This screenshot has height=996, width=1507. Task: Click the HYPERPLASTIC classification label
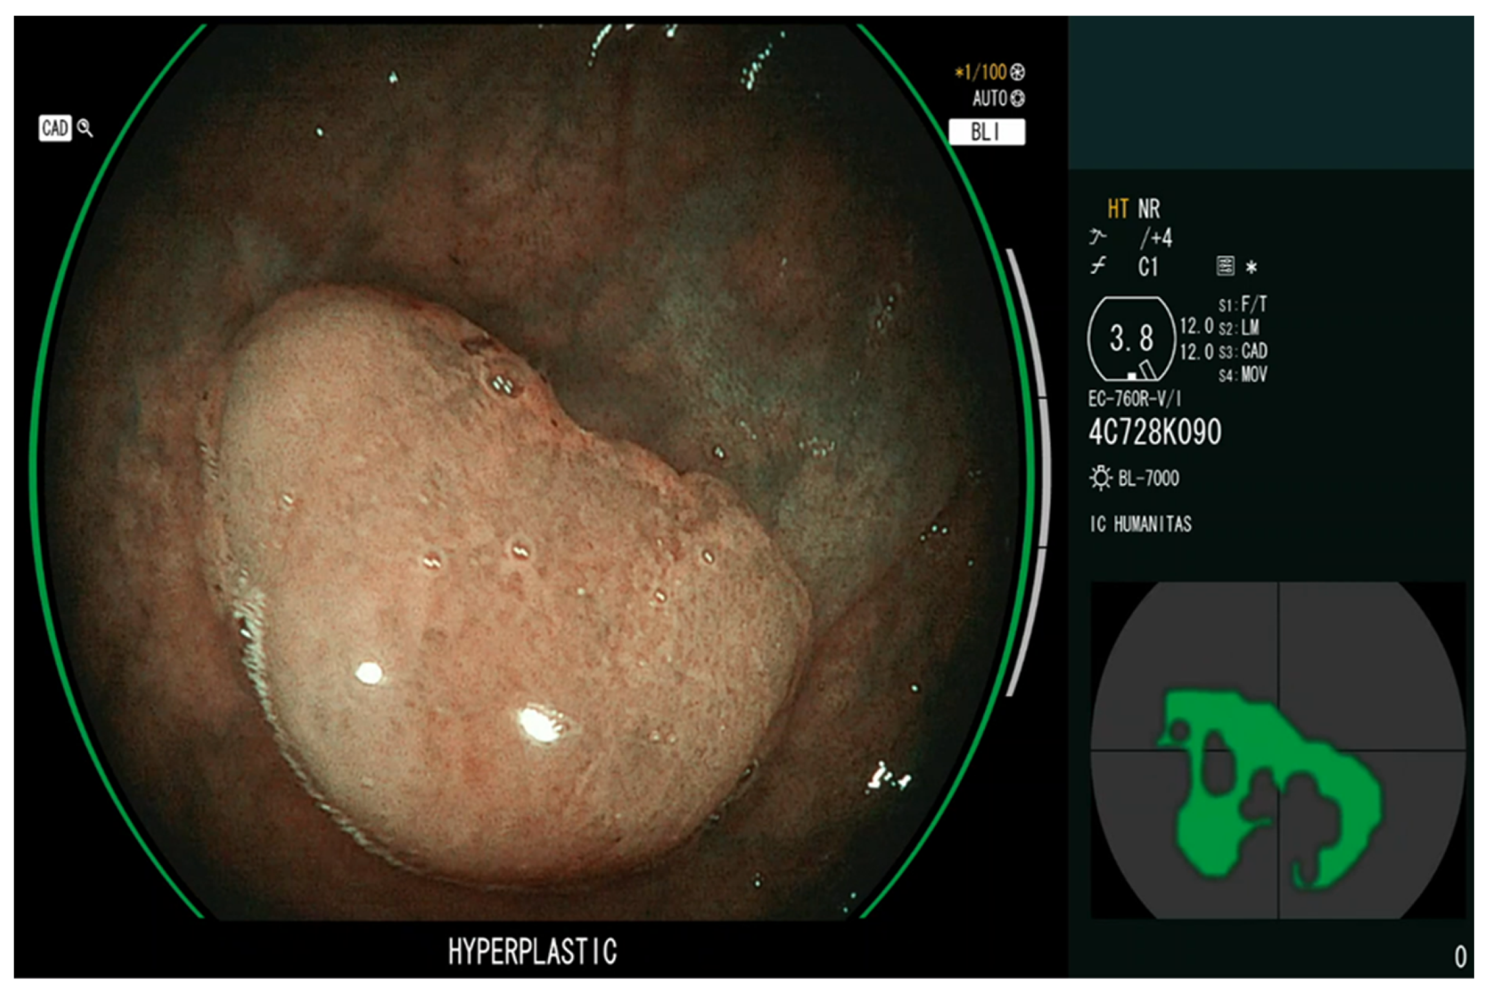click(532, 951)
